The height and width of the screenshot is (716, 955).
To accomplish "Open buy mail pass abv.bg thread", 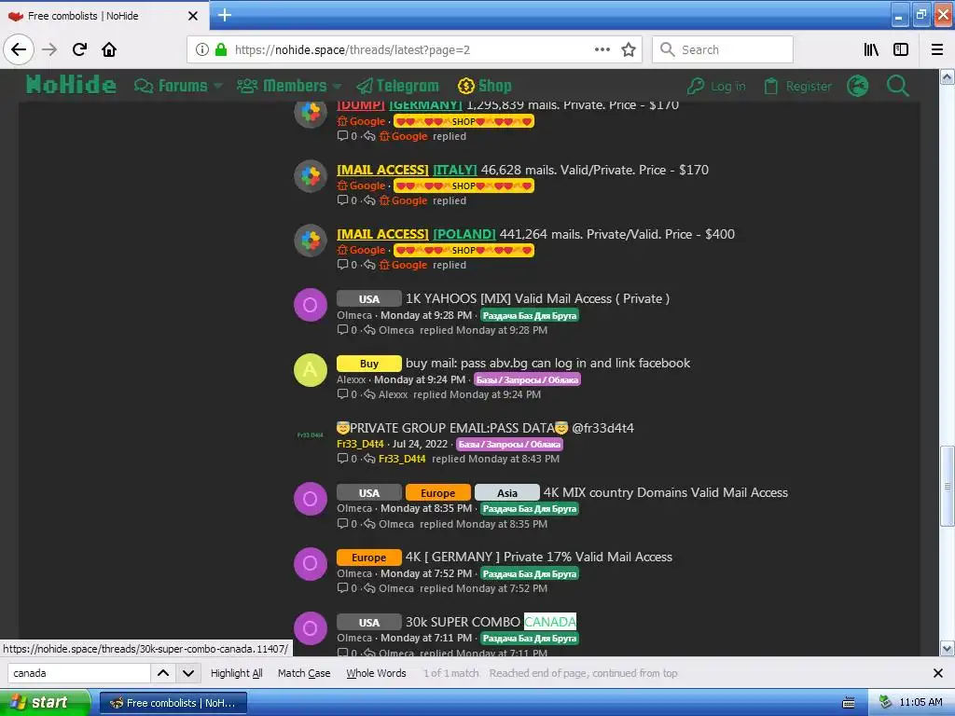I will [x=548, y=364].
